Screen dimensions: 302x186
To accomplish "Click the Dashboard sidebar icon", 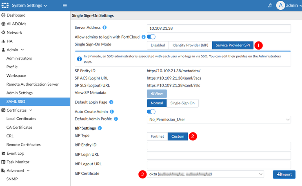I will point(3,15).
